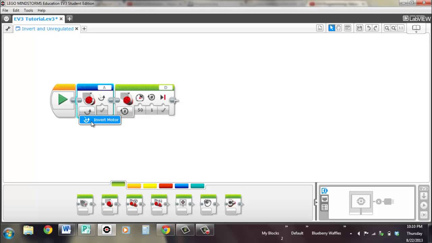432x243 pixels.
Task: Edit rotations value 1 on motor block
Action: coord(152,110)
